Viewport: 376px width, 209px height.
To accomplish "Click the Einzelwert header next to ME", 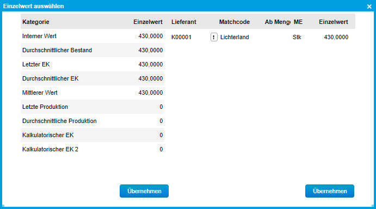I will coord(334,22).
